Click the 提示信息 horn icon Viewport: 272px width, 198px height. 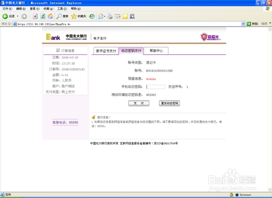click(93, 117)
